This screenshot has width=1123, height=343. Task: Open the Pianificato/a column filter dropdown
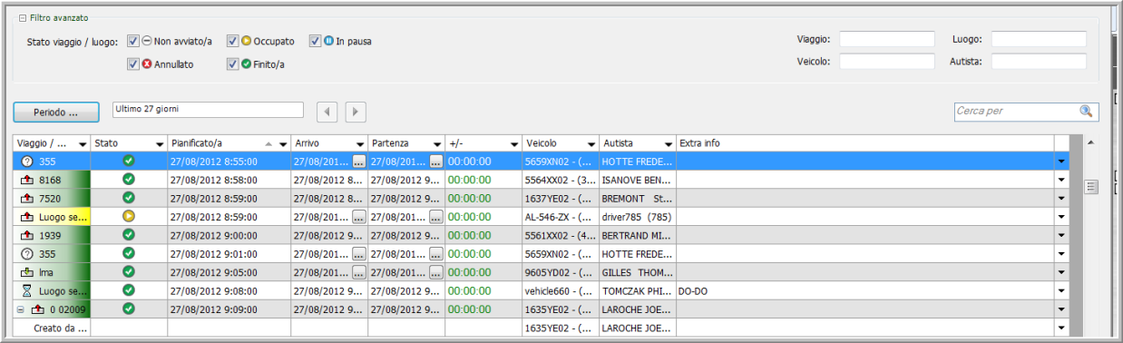click(x=283, y=144)
